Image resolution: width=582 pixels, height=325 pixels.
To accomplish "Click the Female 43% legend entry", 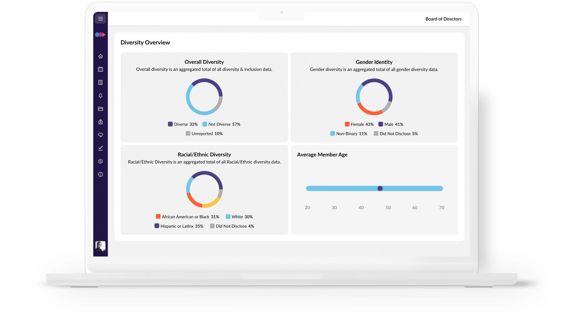I will pos(359,124).
